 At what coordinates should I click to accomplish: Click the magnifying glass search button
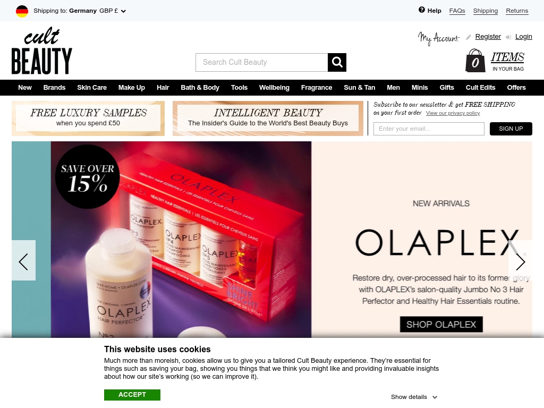coord(337,63)
